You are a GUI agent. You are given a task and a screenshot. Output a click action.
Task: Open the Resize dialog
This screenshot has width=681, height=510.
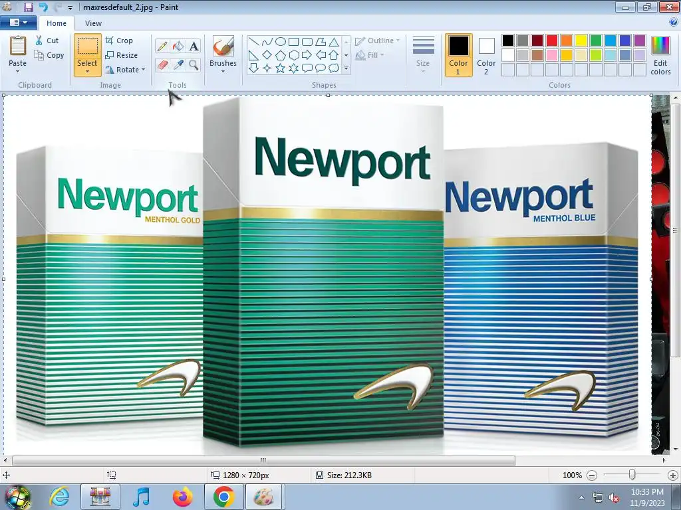(x=121, y=55)
